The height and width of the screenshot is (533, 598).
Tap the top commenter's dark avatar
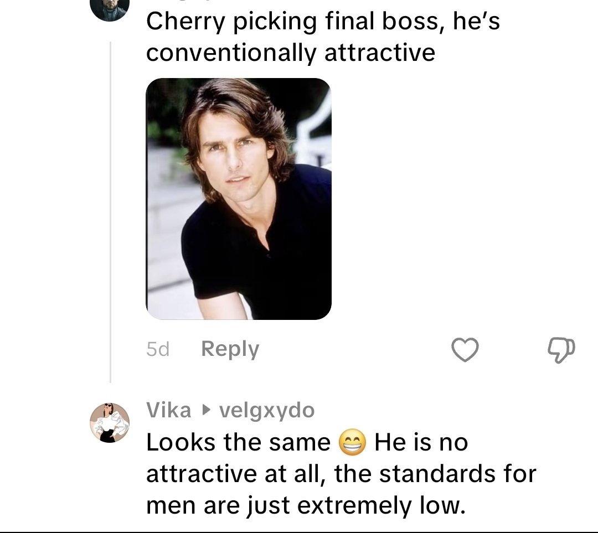[x=110, y=9]
